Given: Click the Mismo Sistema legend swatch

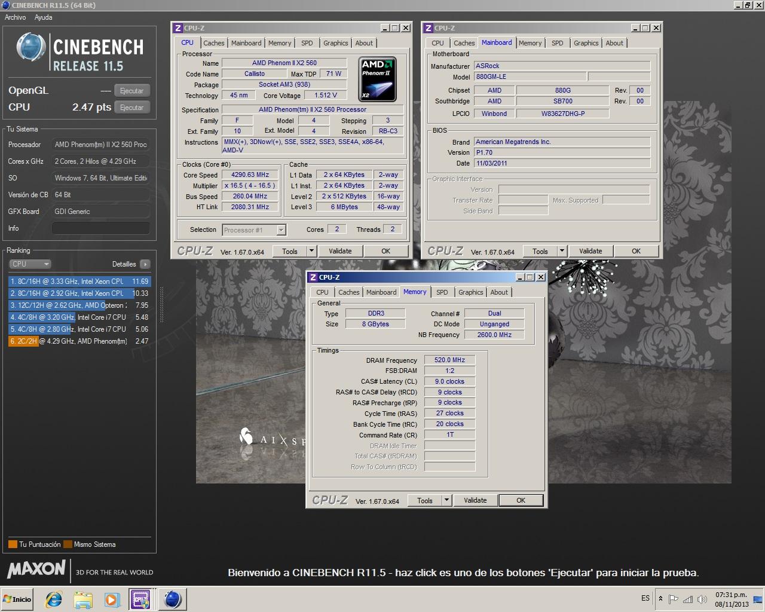Looking at the screenshot, I should pyautogui.click(x=68, y=544).
